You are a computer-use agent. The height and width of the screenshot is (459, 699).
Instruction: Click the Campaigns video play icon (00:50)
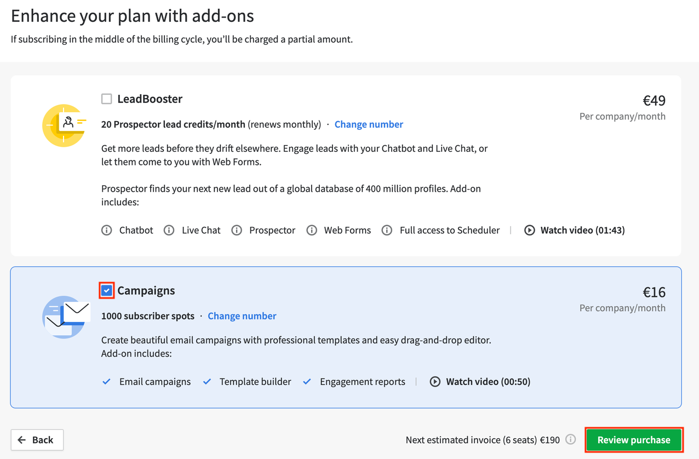[x=435, y=382]
